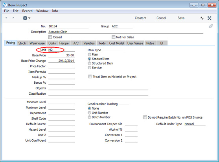Click the paperclip attachments icon
The width and height of the screenshot is (219, 162).
coord(211,26)
